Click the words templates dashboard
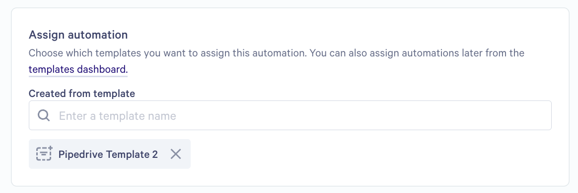This screenshot has width=578, height=193. [77, 69]
